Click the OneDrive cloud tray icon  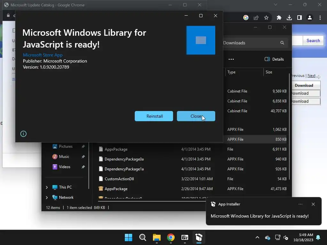coord(268,237)
